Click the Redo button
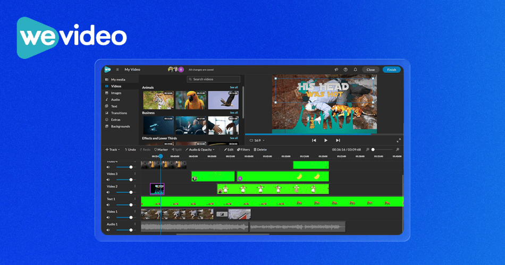The width and height of the screenshot is (505, 265). [145, 150]
